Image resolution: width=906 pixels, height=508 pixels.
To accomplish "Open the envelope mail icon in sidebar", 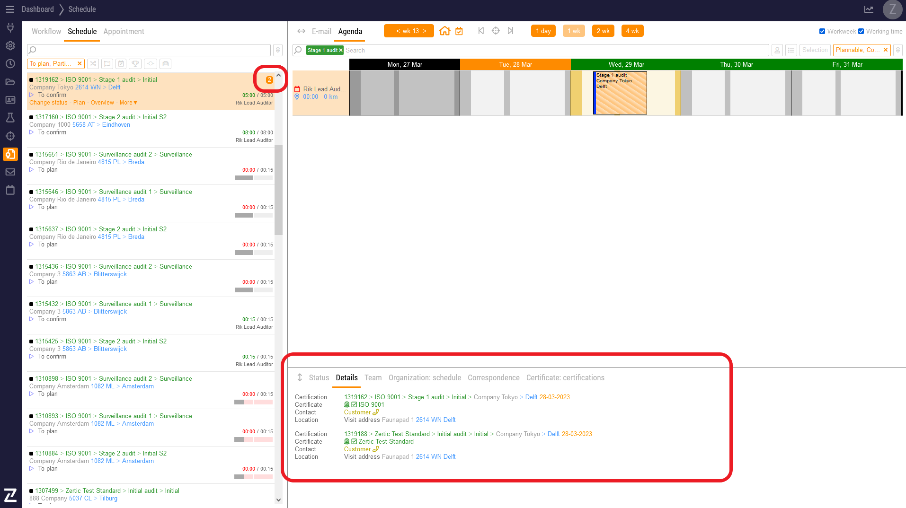I will point(10,172).
